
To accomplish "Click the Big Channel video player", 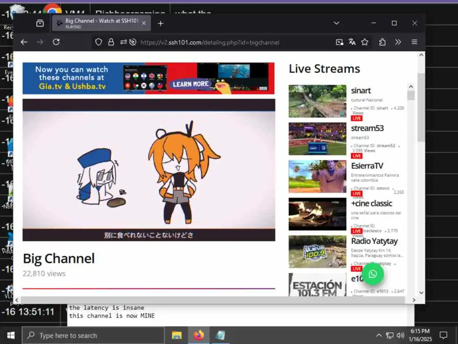I will click(x=148, y=170).
